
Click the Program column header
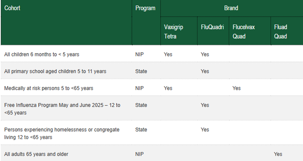tap(145, 8)
